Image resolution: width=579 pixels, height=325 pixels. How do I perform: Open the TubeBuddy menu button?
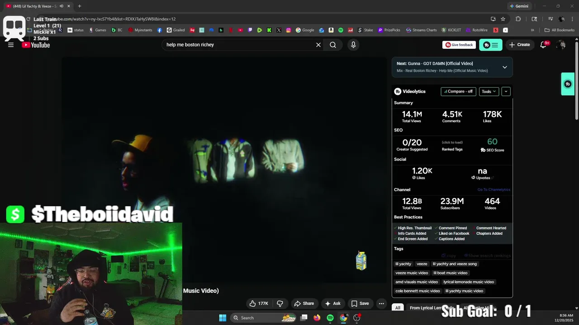click(x=491, y=45)
